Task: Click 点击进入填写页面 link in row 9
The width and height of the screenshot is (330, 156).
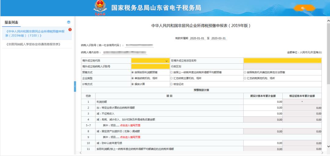Action: click(x=130, y=137)
